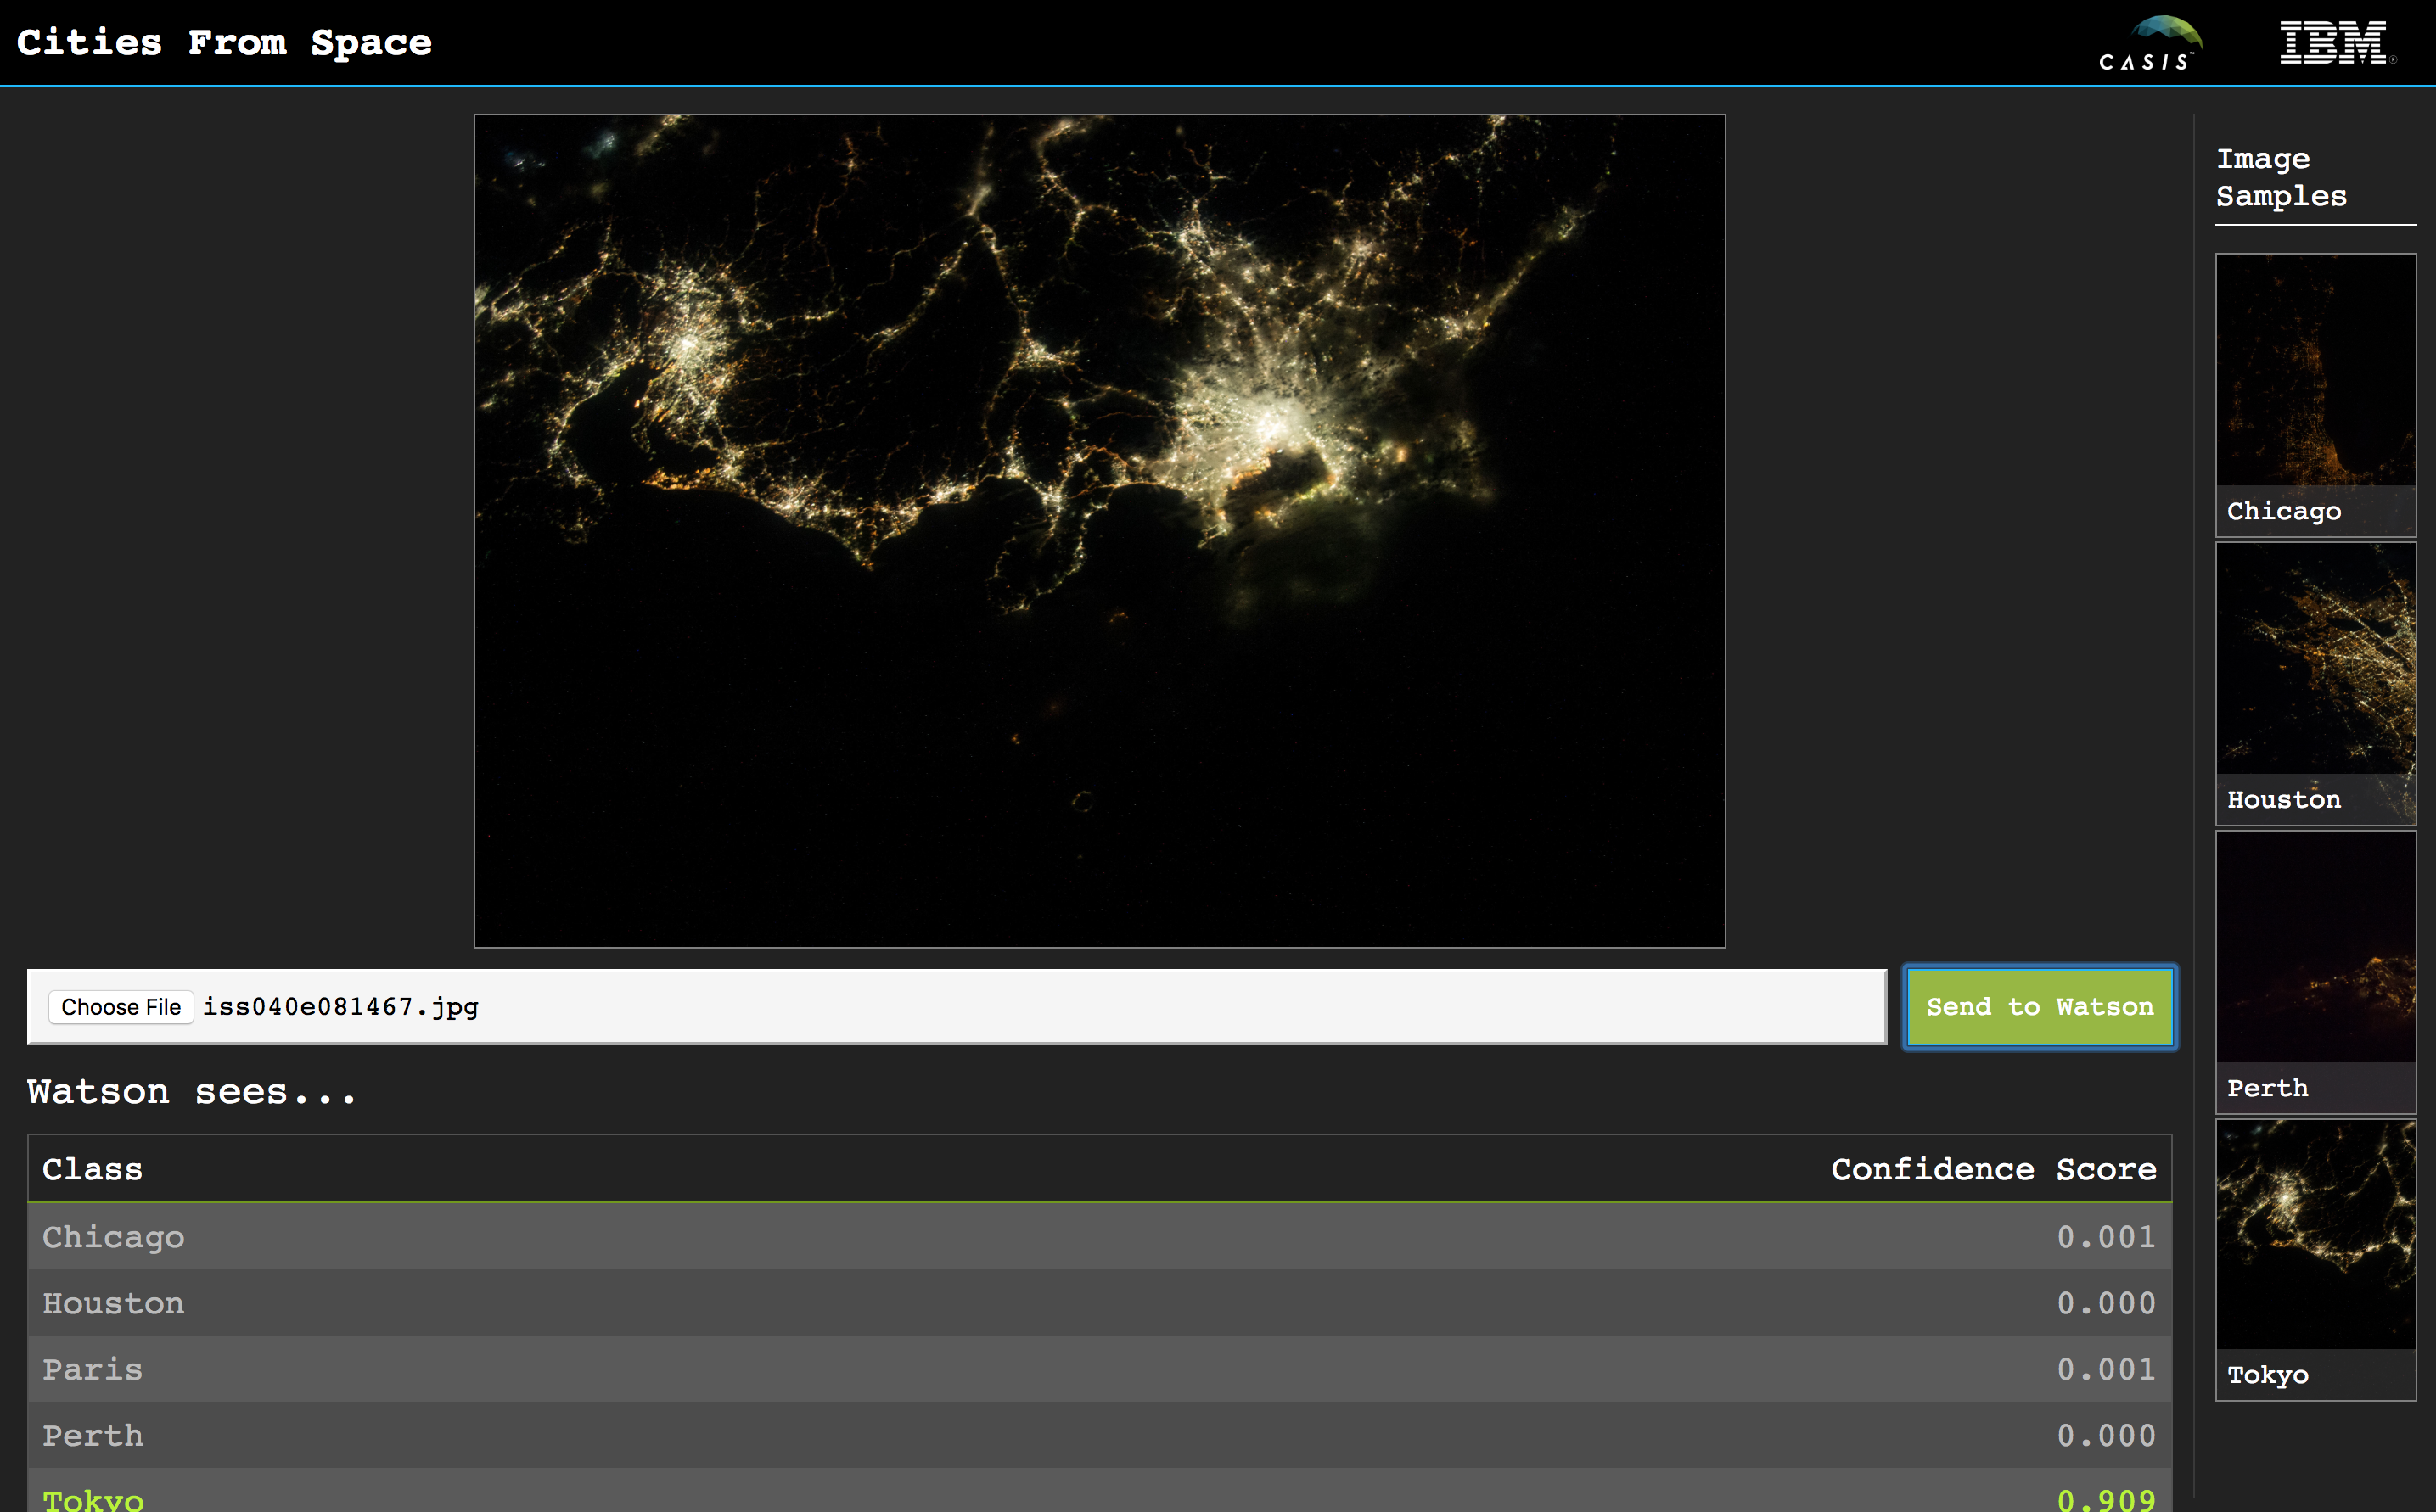Click the large satellite night image
The image size is (2436, 1512).
[1098, 530]
